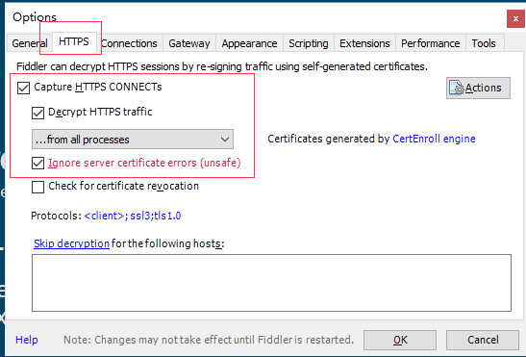Viewport: 526px width, 357px height.
Task: Enable Check for certificate revocation
Action: pos(38,187)
